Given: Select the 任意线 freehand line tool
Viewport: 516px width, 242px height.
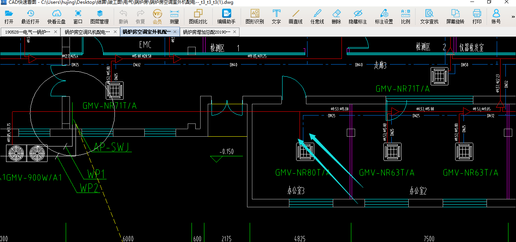Looking at the screenshot, I should click(317, 17).
